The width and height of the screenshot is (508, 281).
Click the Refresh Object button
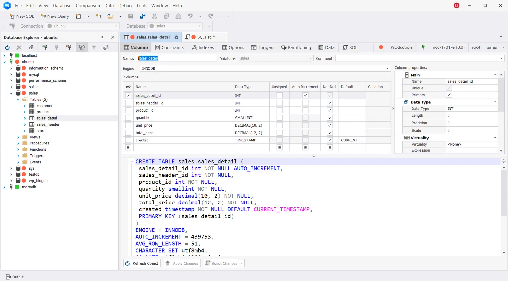coord(142,263)
